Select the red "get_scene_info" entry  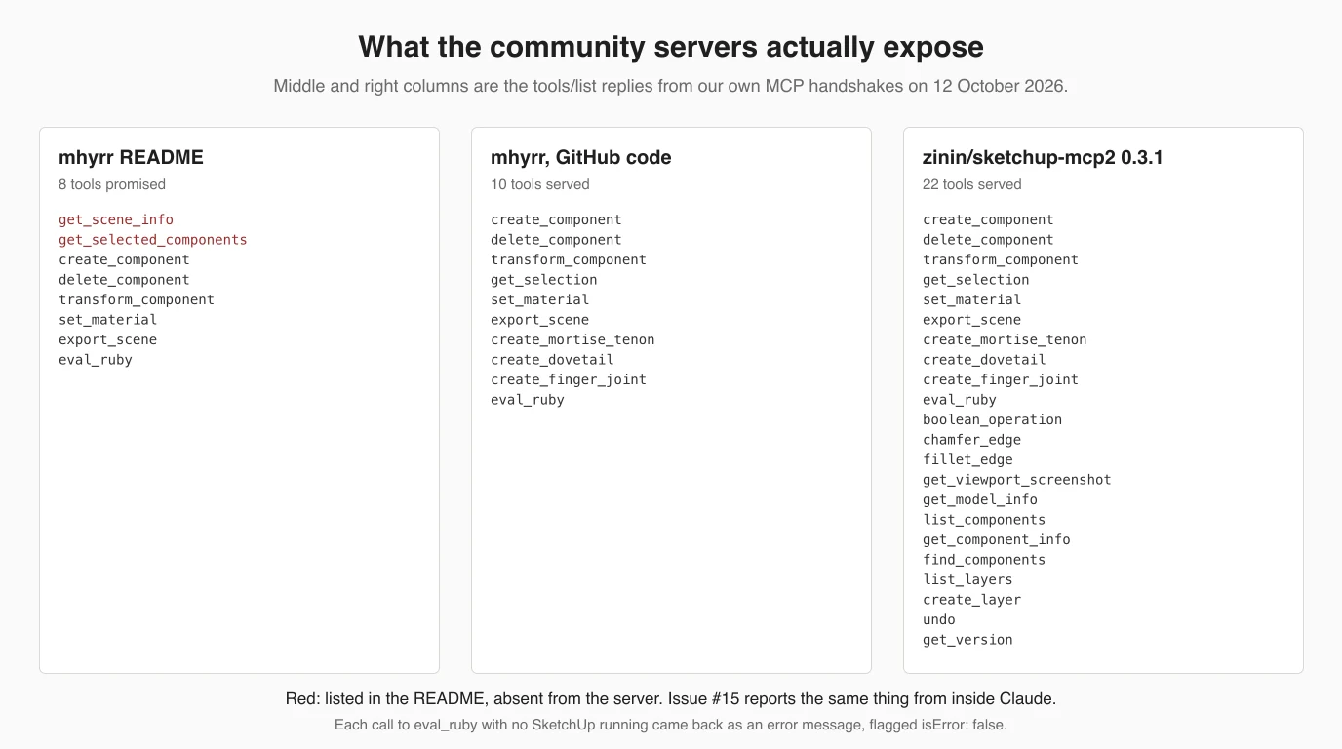pyautogui.click(x=116, y=219)
